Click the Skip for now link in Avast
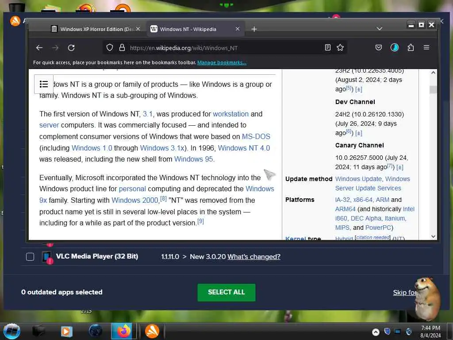The image size is (453, 340). tap(404, 293)
